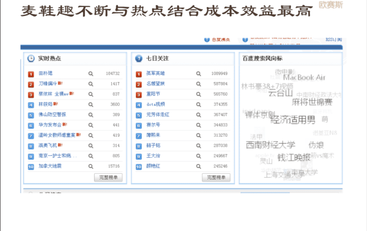Open 完整榜单 button under 实时热点 list
The image size is (367, 231).
108,178
